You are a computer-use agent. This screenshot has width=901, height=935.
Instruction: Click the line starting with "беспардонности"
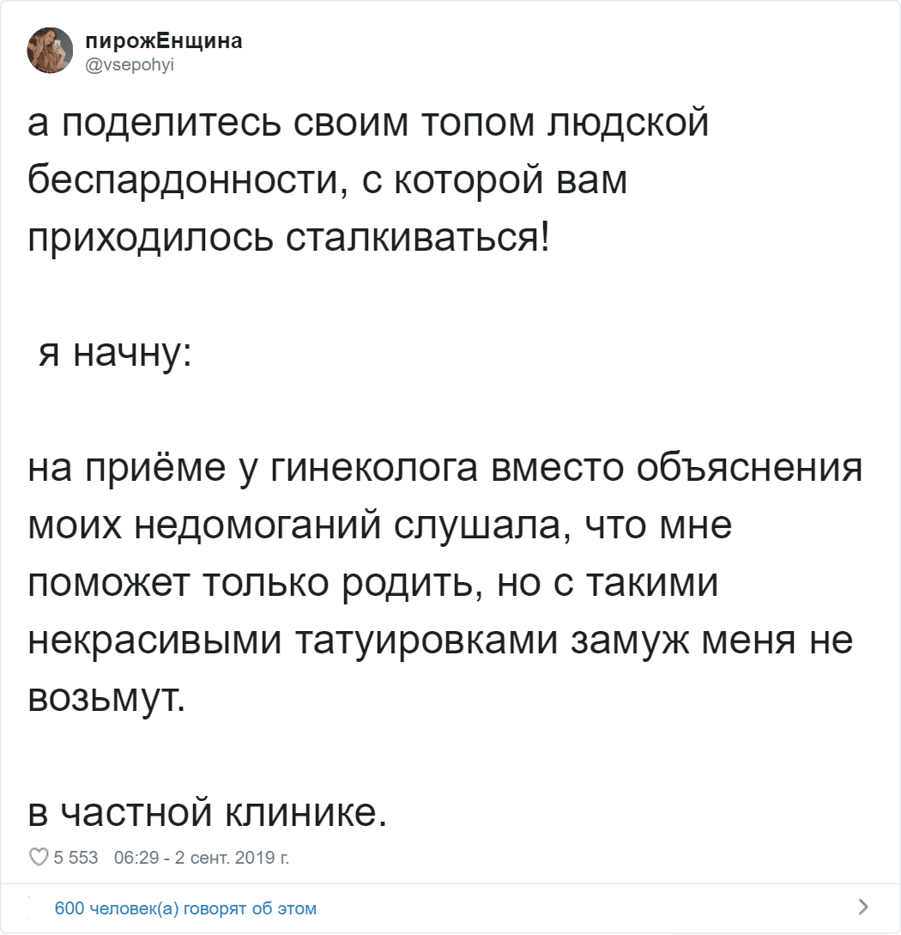coord(328,180)
